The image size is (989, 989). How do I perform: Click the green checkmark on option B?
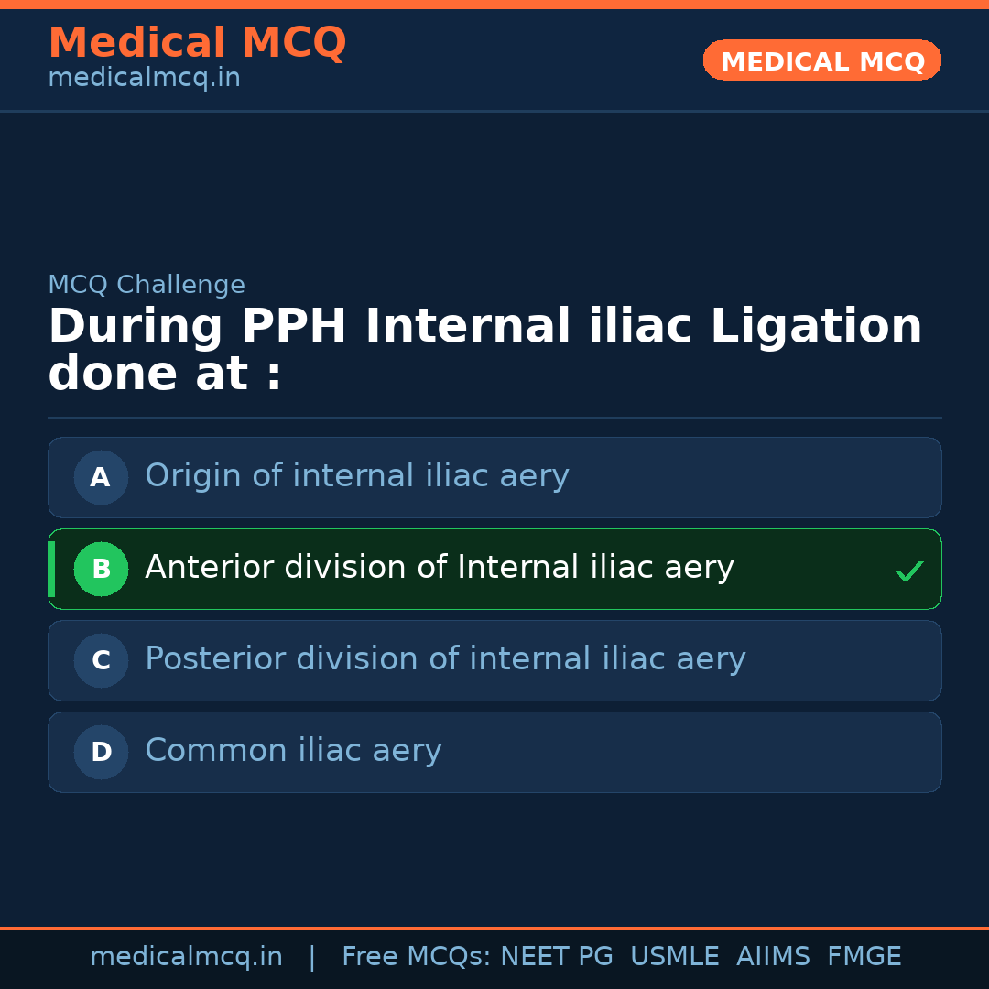[x=908, y=571]
